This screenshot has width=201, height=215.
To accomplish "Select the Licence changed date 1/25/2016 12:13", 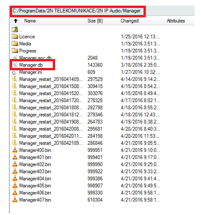I will [140, 37].
